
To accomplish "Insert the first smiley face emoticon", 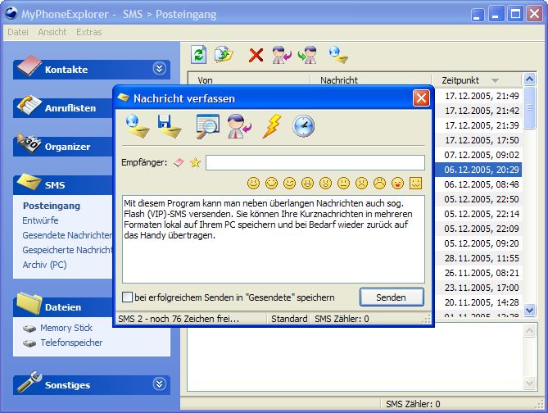I will click(253, 182).
